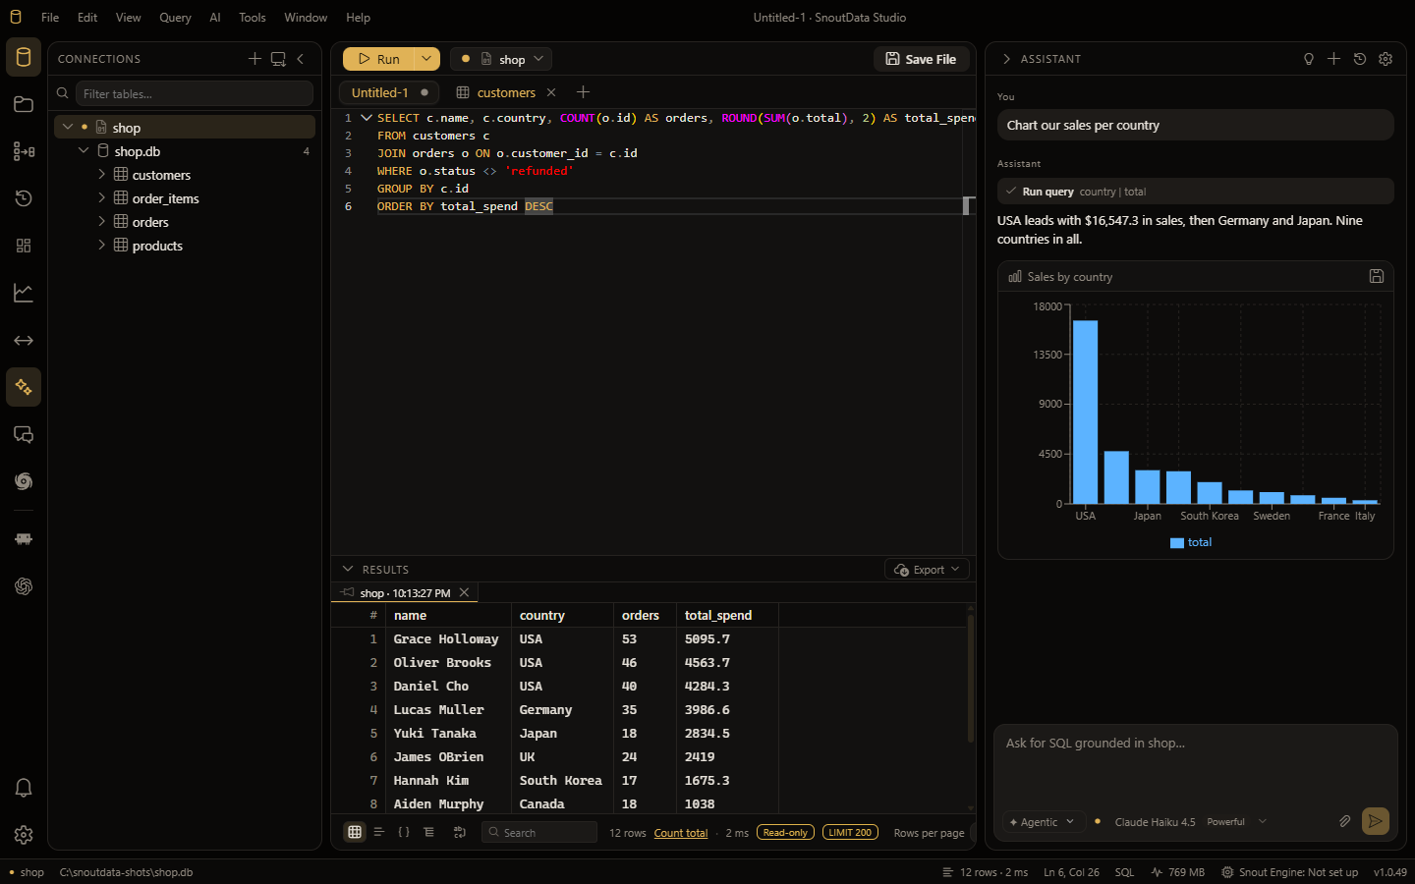
Task: Expand the order_items table node
Action: tap(101, 197)
